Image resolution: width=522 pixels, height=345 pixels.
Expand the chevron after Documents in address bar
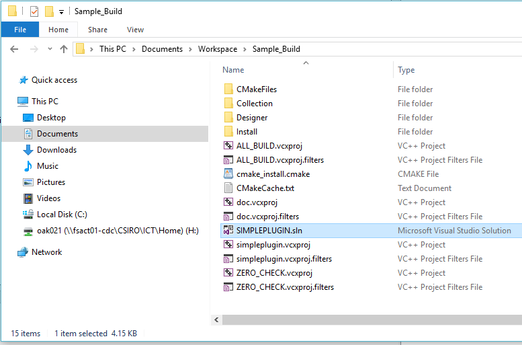coord(190,49)
